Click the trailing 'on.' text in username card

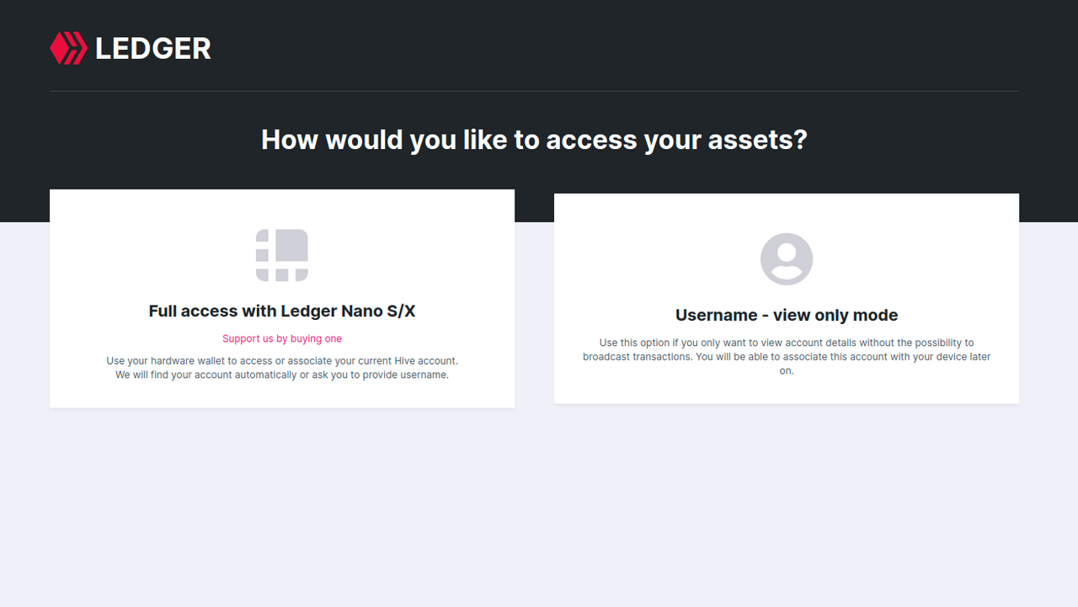click(x=787, y=371)
